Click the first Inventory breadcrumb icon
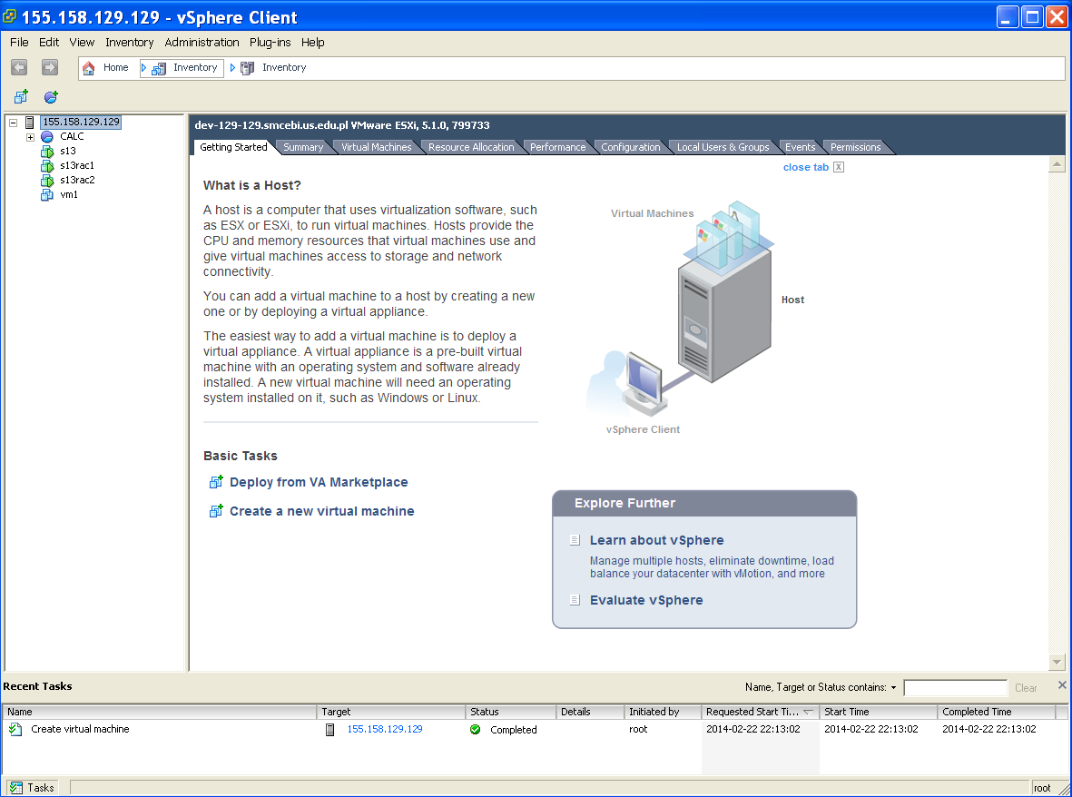1072x797 pixels. tap(159, 68)
